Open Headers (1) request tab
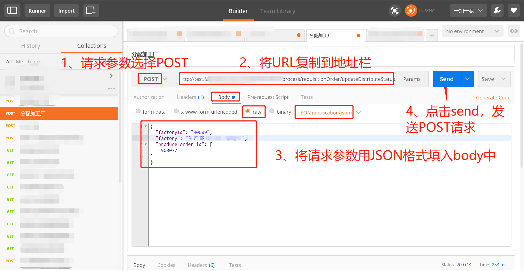This screenshot has height=271, width=524. coord(190,97)
